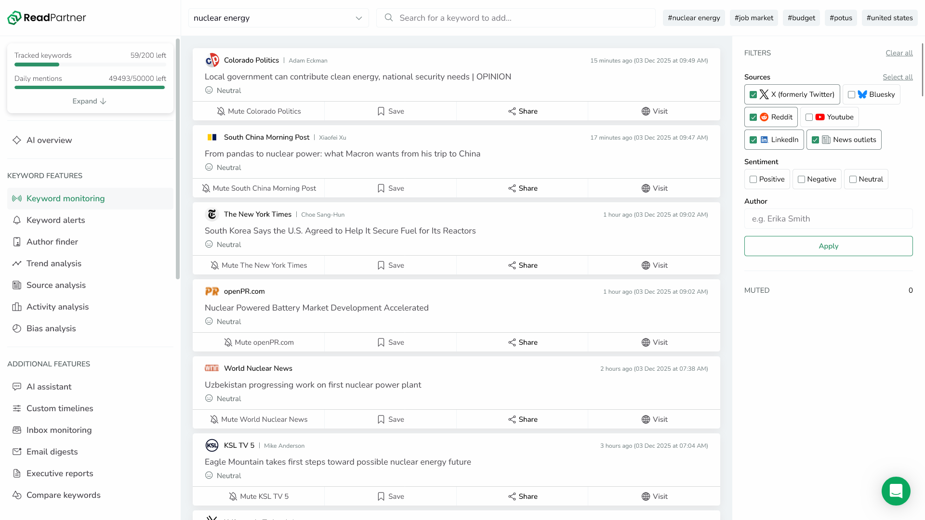This screenshot has height=520, width=925.
Task: Click the Author finder icon
Action: [17, 242]
